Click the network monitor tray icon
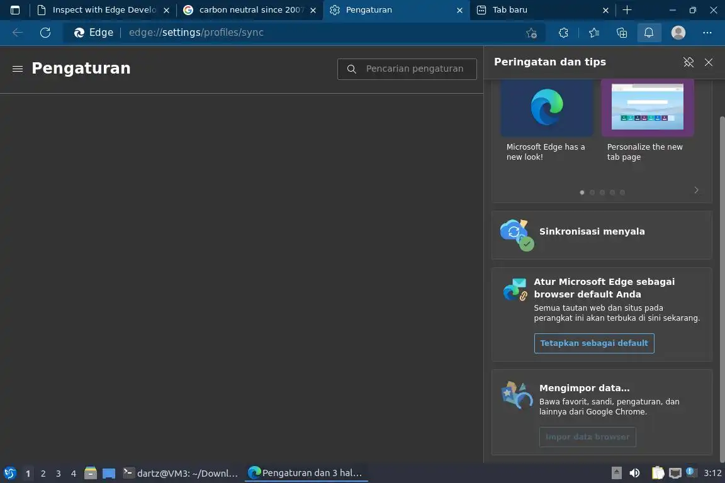Image resolution: width=725 pixels, height=483 pixels. (x=675, y=473)
